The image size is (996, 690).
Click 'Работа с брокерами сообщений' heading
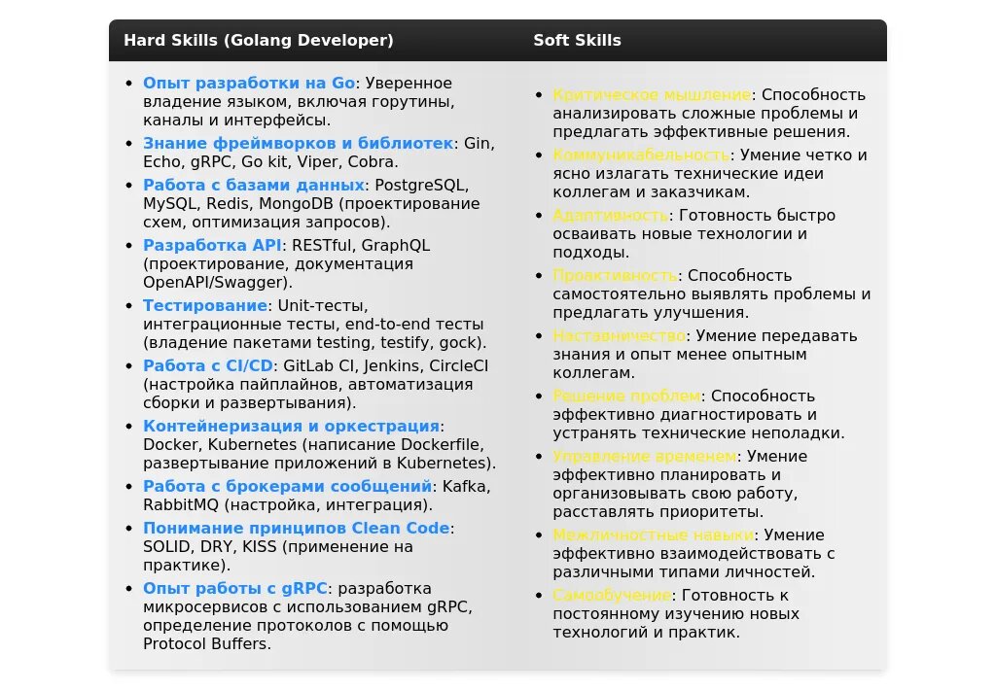coord(288,486)
